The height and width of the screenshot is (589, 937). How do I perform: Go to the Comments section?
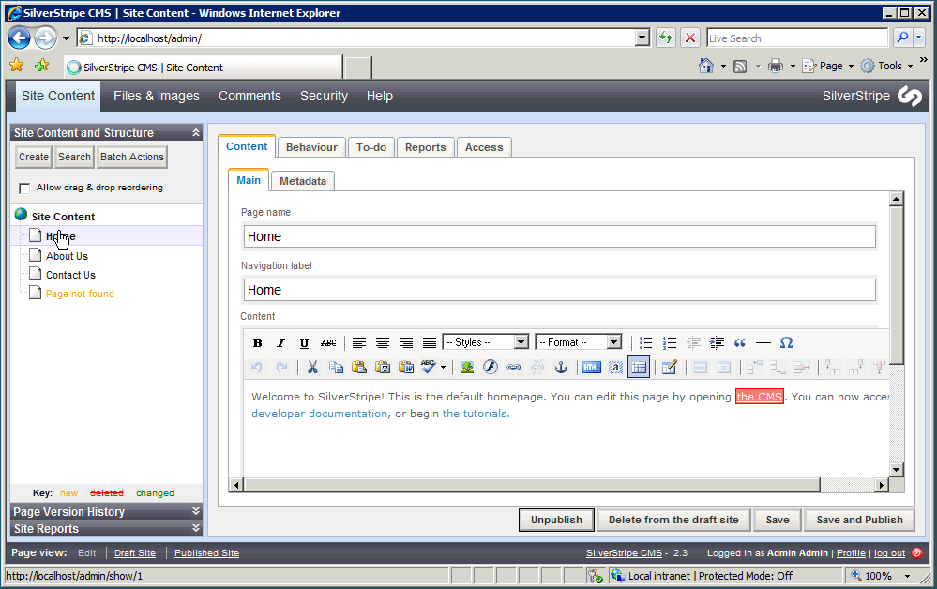coord(249,97)
